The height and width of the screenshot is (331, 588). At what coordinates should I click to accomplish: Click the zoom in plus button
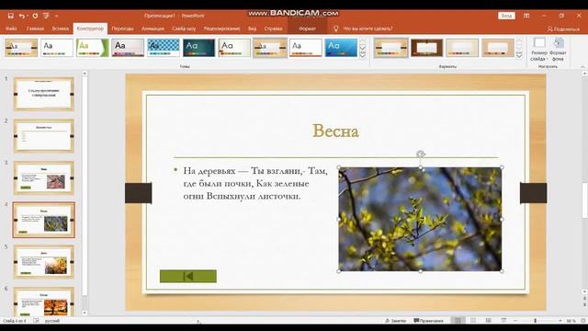(560, 321)
